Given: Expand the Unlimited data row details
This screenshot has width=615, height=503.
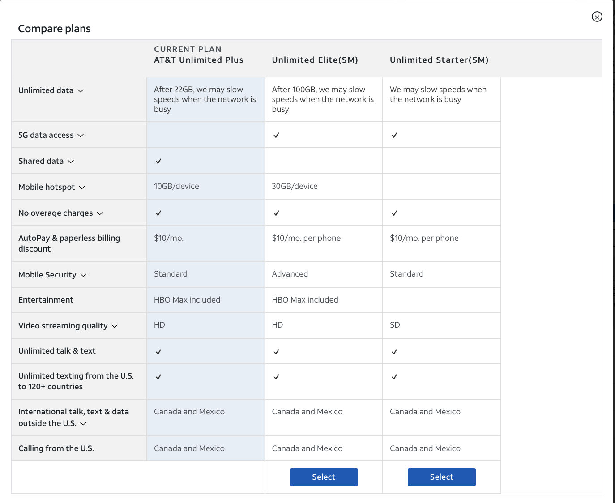Looking at the screenshot, I should (x=81, y=91).
